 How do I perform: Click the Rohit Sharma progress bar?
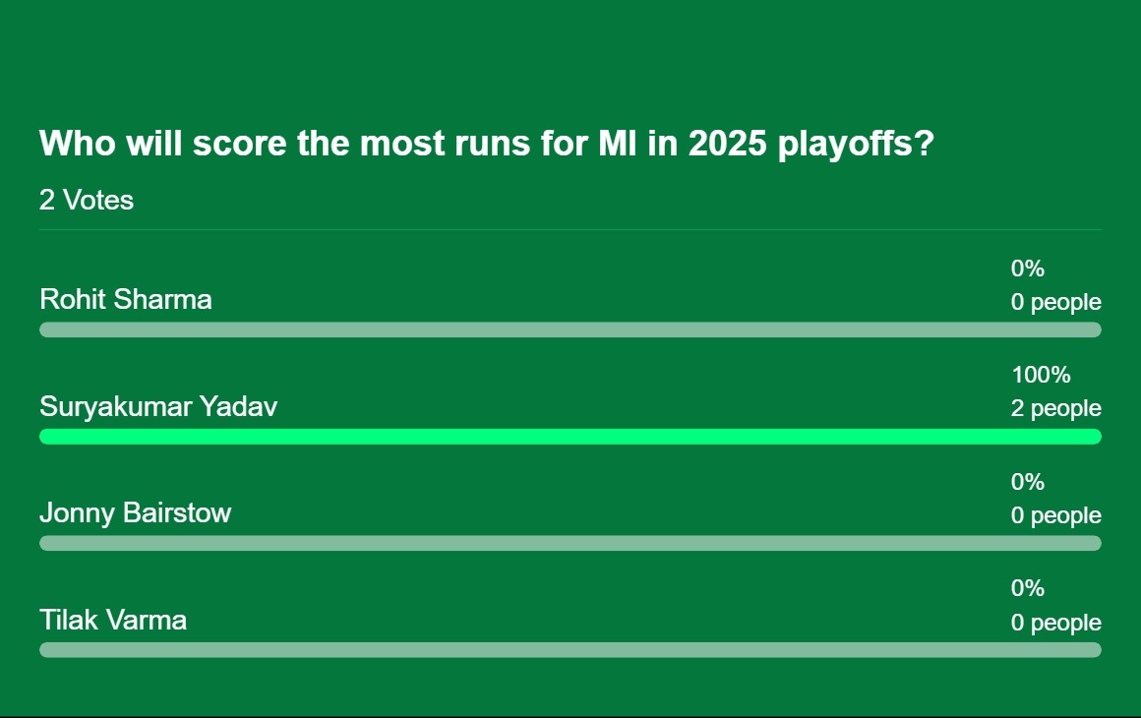coord(570,330)
